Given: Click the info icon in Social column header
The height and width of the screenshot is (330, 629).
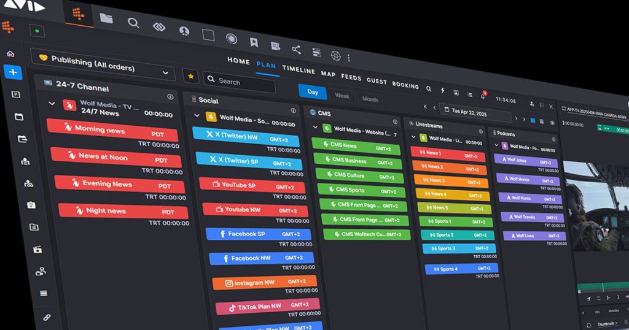Looking at the screenshot, I should 293,110.
